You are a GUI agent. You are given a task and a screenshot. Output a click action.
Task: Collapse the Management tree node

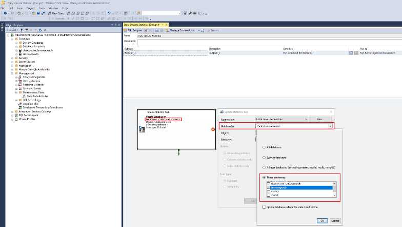click(12, 73)
